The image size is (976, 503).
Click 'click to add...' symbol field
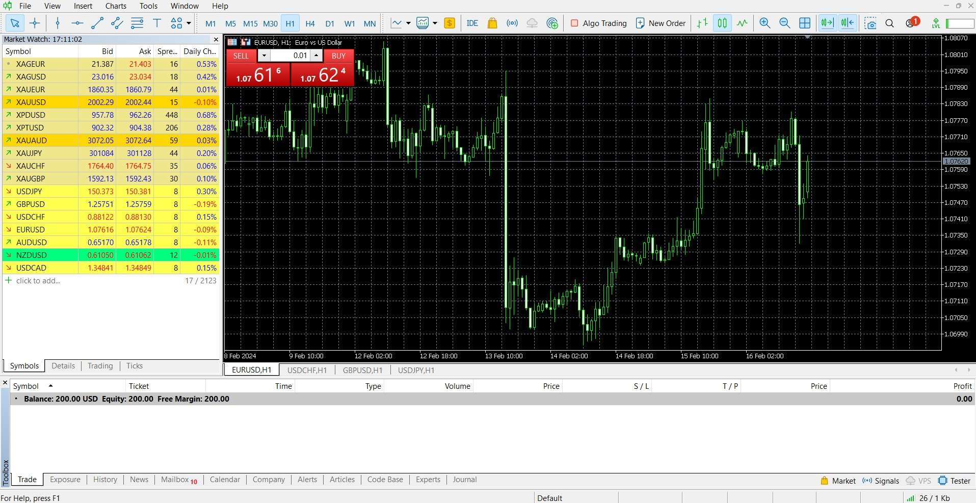38,281
